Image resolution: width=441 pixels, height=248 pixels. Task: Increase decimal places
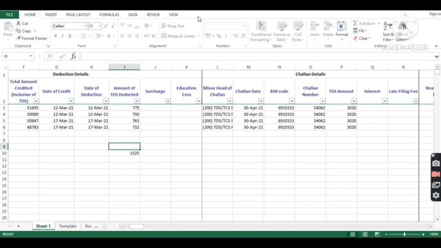click(236, 36)
